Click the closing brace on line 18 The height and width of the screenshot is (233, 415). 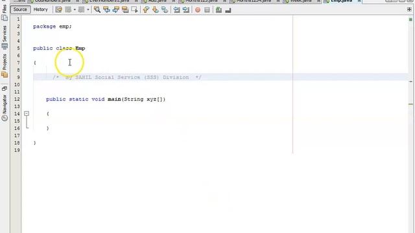click(34, 143)
